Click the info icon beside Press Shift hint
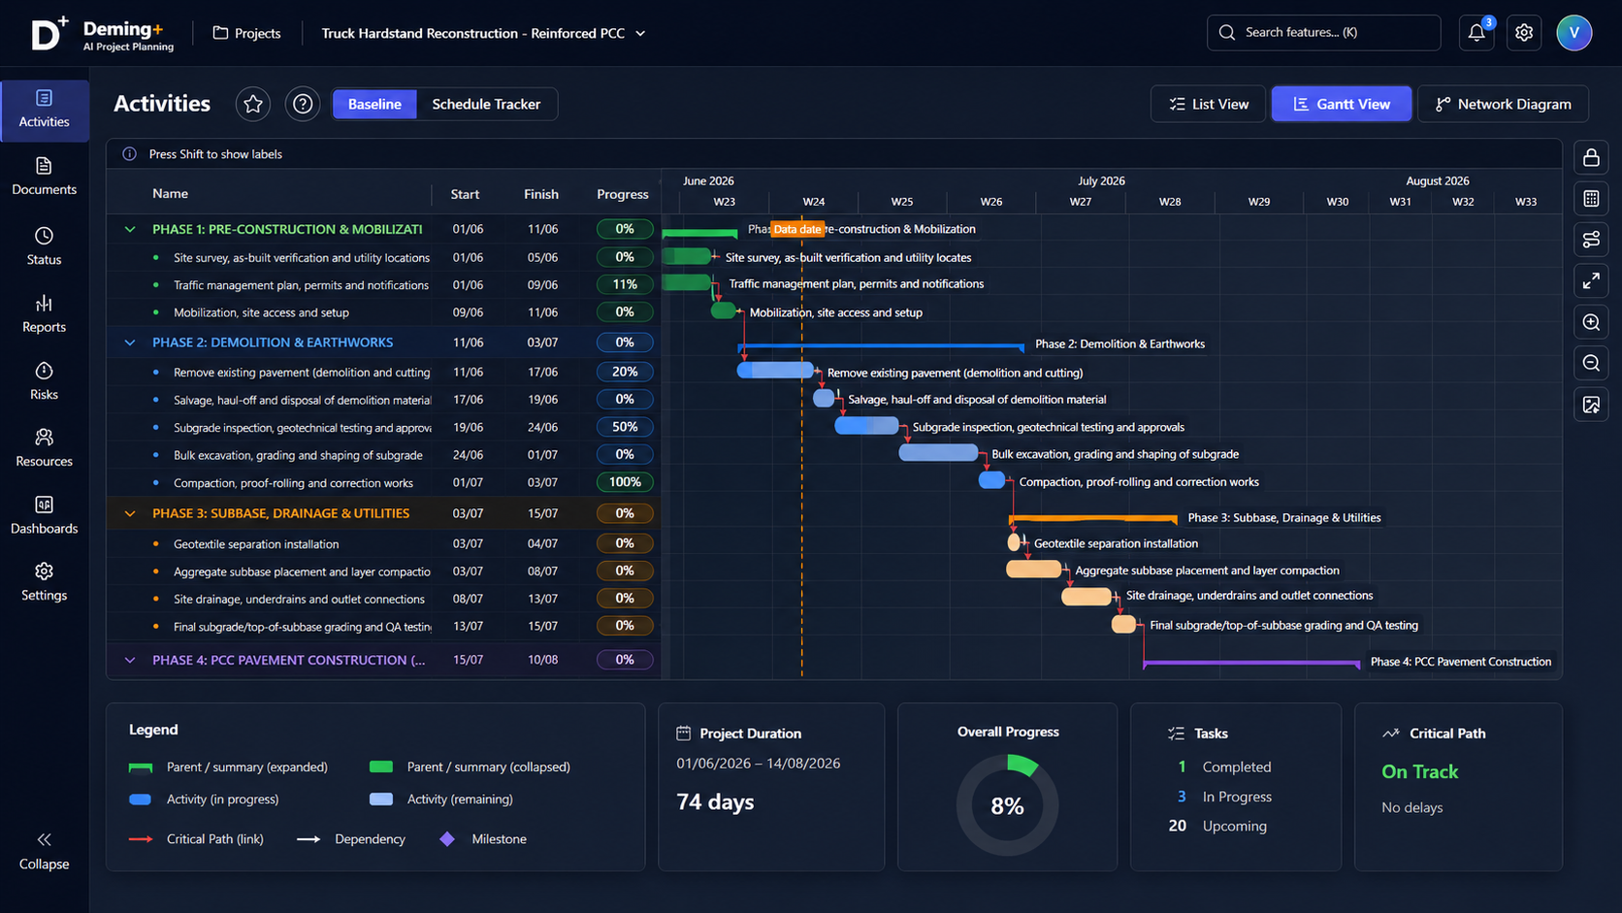This screenshot has width=1622, height=913. [129, 154]
